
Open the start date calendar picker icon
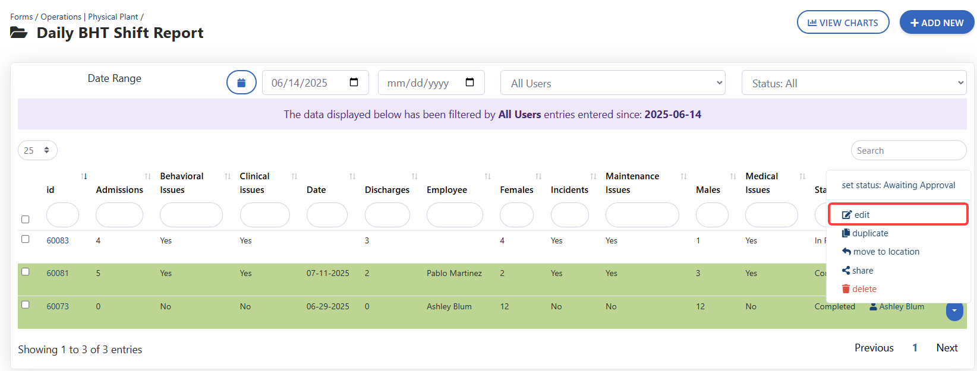[354, 83]
